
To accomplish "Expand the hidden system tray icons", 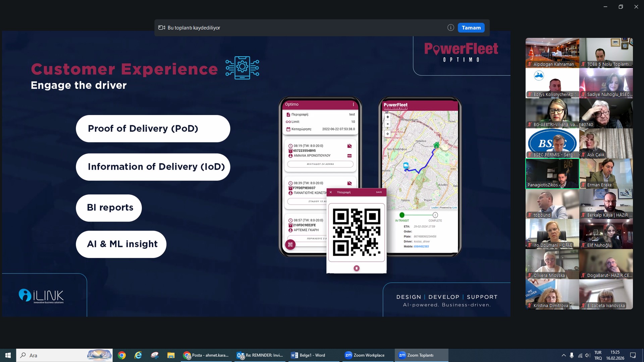I will tap(563, 355).
